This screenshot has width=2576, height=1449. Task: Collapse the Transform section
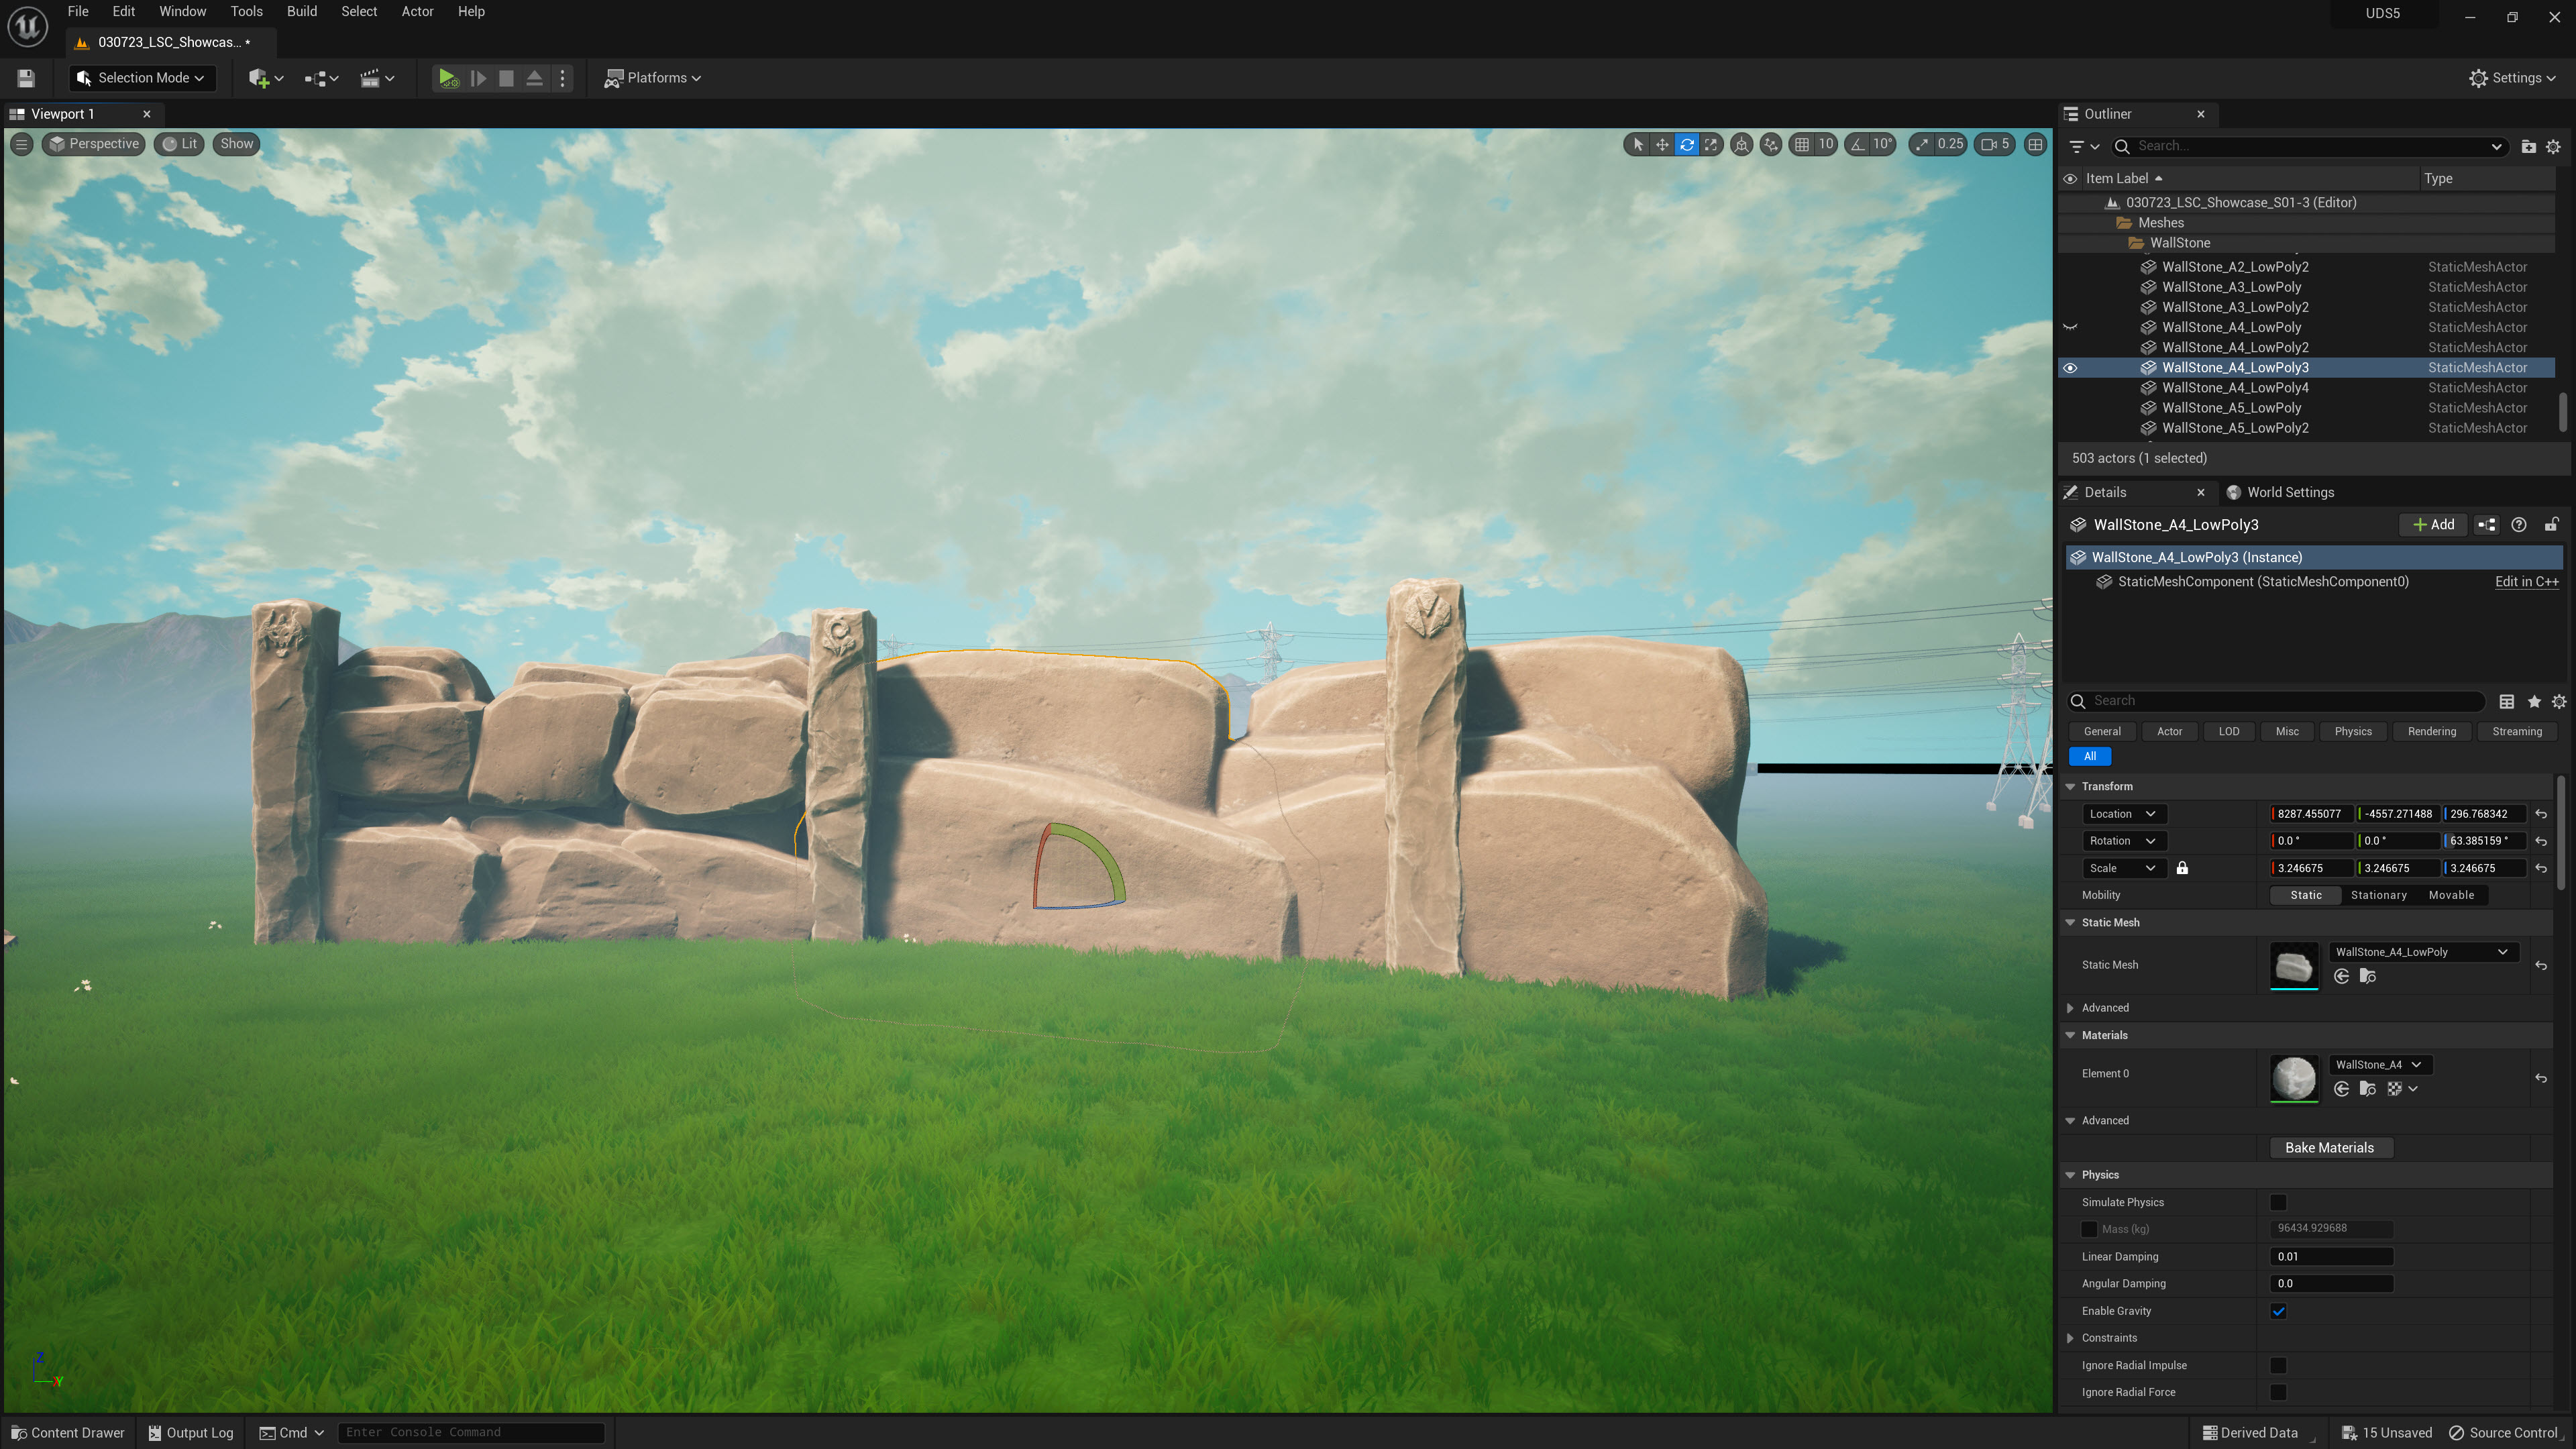(2071, 786)
